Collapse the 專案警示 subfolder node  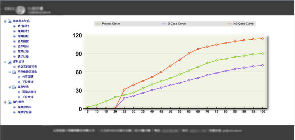coord(10,87)
